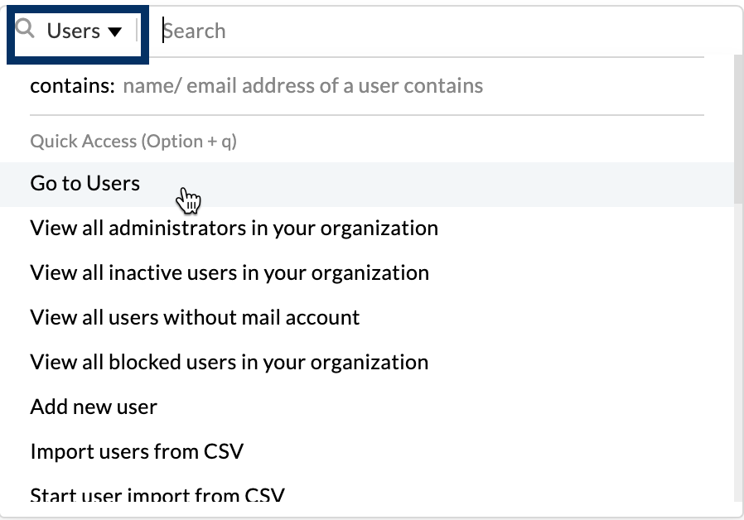Viewport: 744px width, 520px height.
Task: Click the 'name/ email address' hint text
Action: [302, 86]
